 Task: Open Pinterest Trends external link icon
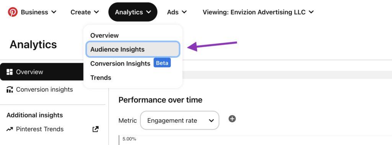(95, 129)
